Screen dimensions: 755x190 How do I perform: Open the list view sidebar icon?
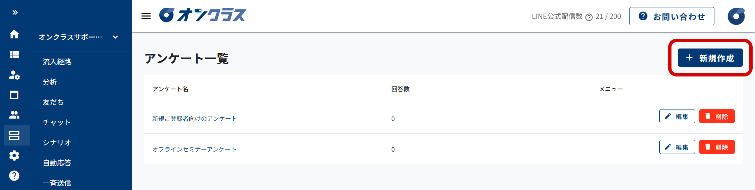coord(14,54)
